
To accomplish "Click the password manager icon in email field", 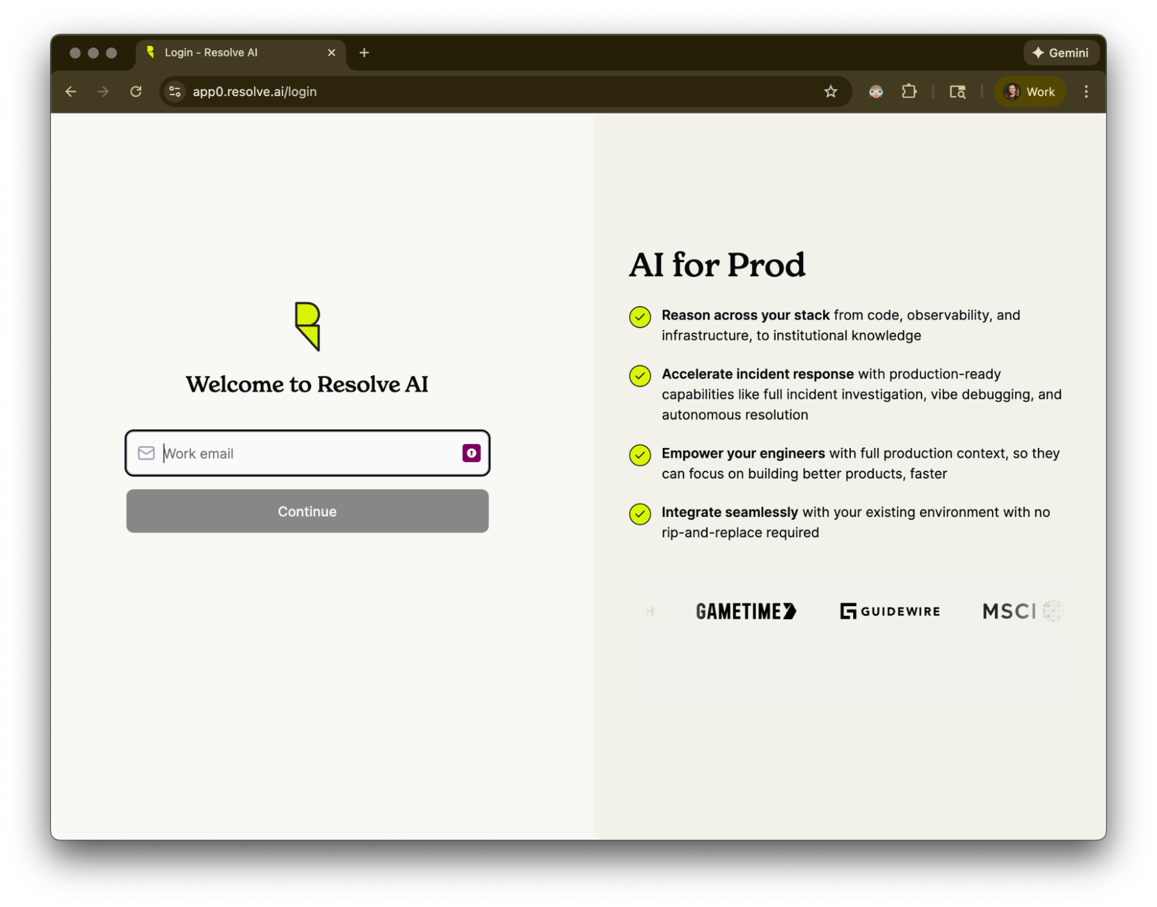I will click(471, 453).
